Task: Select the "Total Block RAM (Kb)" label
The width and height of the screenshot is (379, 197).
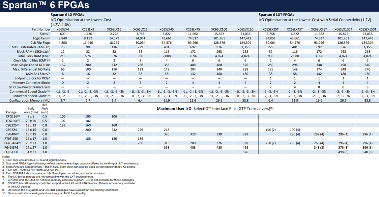Action: click(x=34, y=56)
